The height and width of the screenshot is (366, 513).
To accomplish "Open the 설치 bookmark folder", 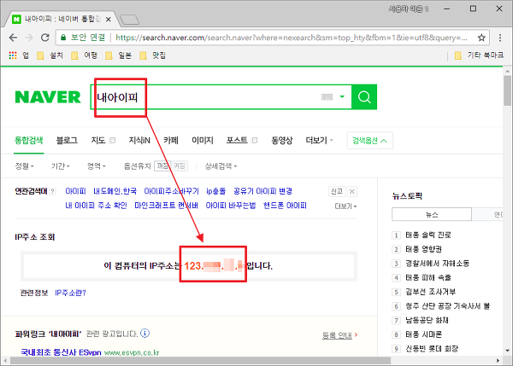I will [x=50, y=55].
